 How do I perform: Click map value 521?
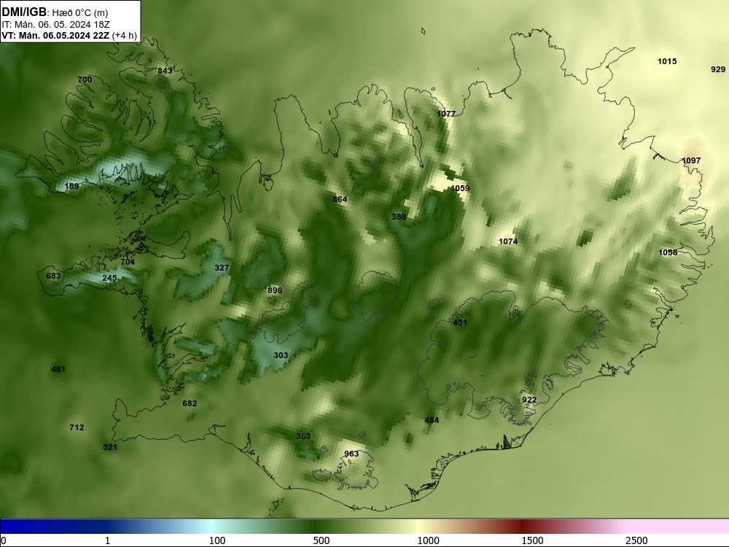tap(110, 447)
